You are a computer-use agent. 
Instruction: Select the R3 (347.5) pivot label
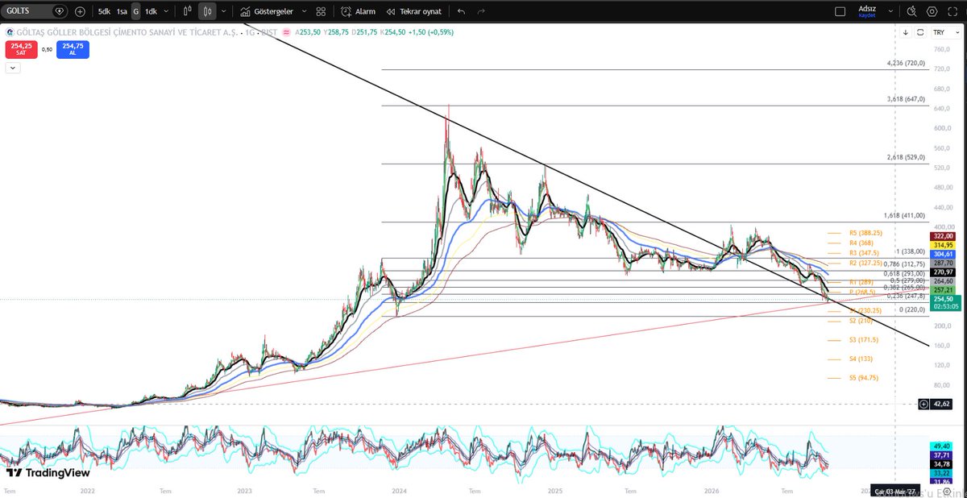[864, 253]
